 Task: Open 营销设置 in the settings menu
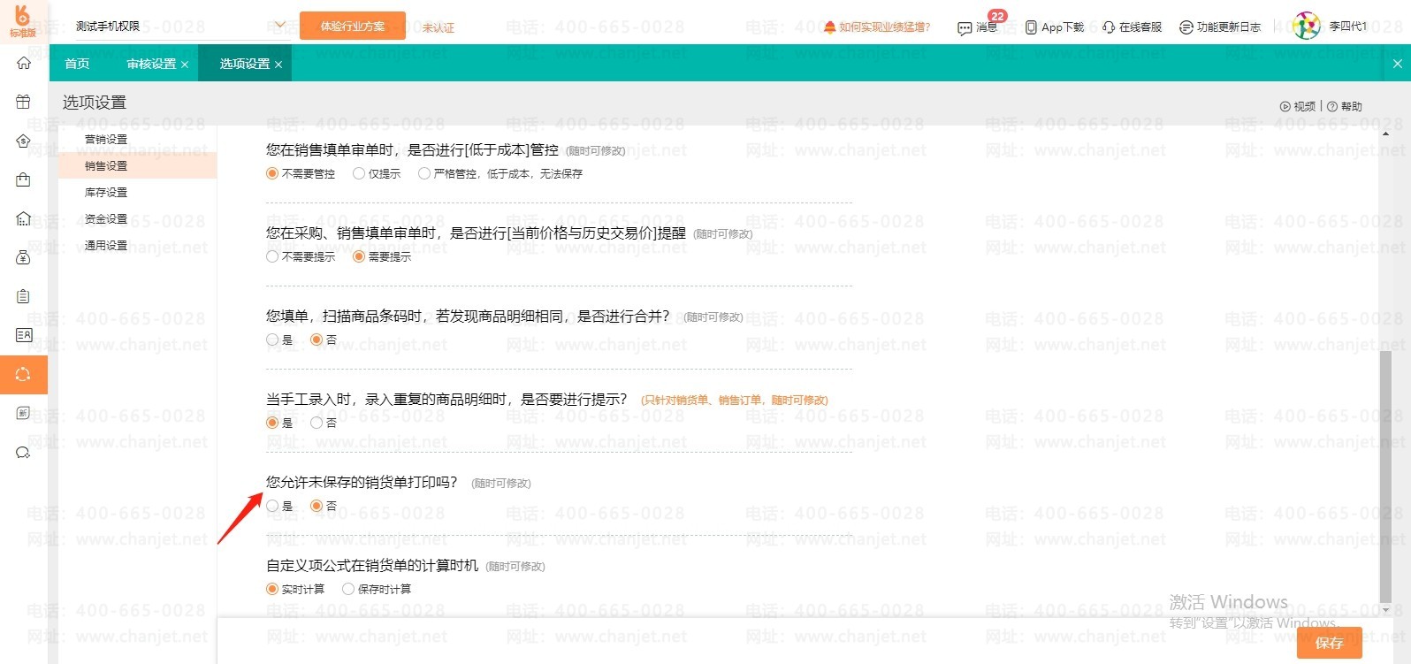pyautogui.click(x=106, y=139)
